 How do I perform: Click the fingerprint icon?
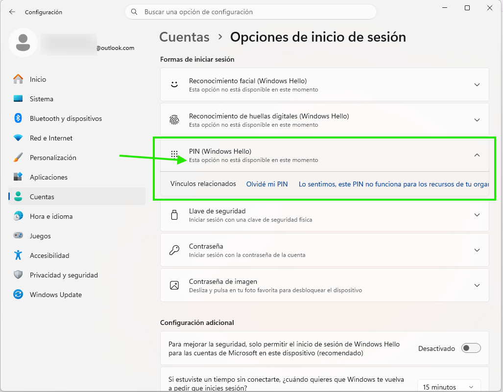pos(174,120)
